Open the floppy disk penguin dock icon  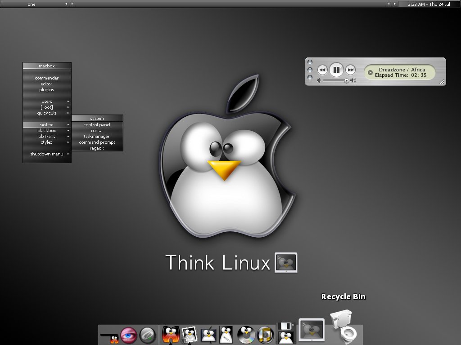286,333
